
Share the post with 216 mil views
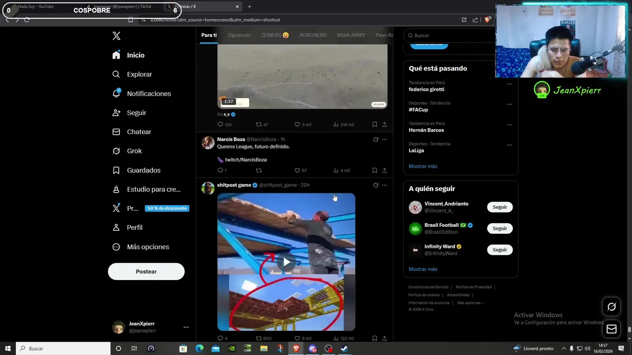click(385, 124)
